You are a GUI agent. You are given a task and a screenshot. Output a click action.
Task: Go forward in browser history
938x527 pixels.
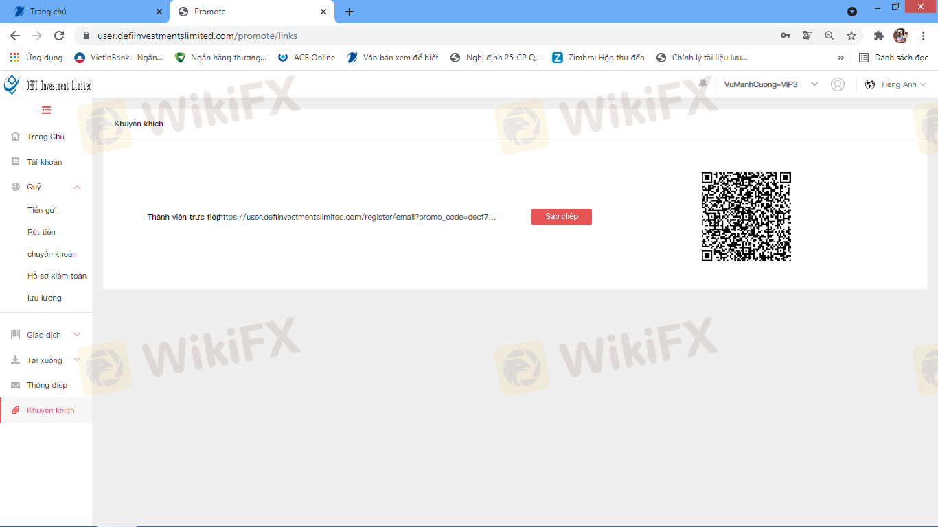click(37, 36)
